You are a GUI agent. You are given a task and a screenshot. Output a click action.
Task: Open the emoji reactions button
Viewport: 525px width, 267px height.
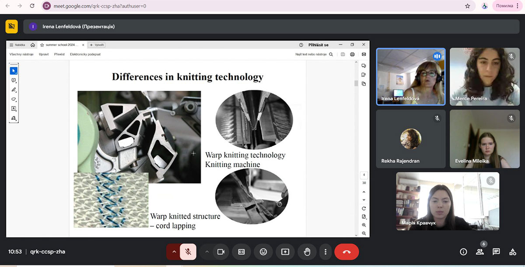tap(263, 252)
